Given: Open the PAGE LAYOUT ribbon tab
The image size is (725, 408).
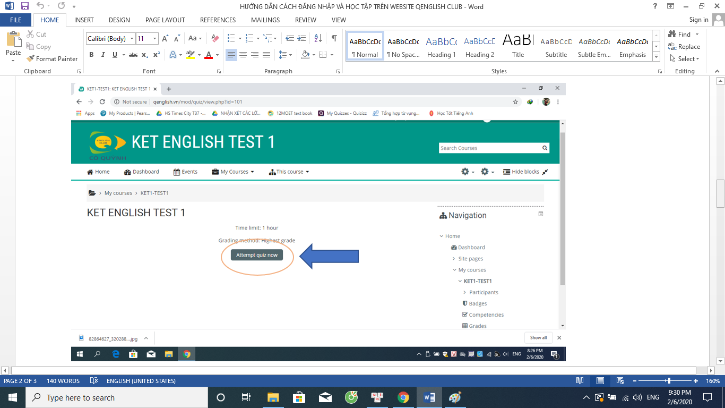Looking at the screenshot, I should click(x=165, y=20).
